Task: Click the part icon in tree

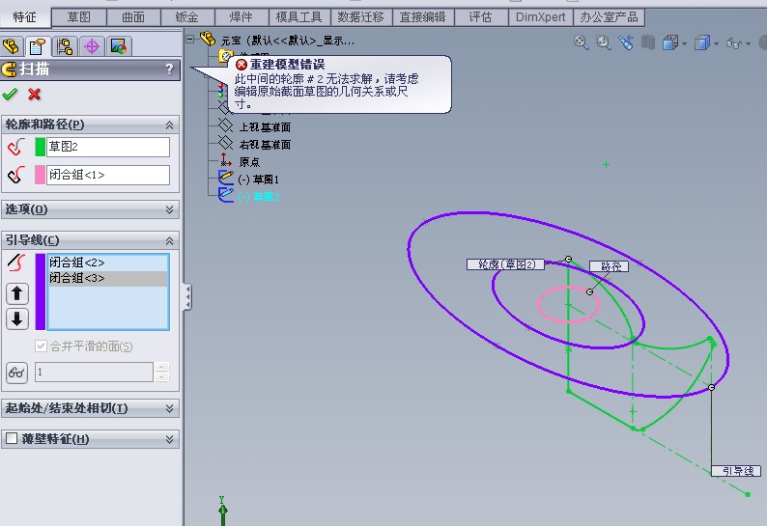Action: (x=208, y=40)
